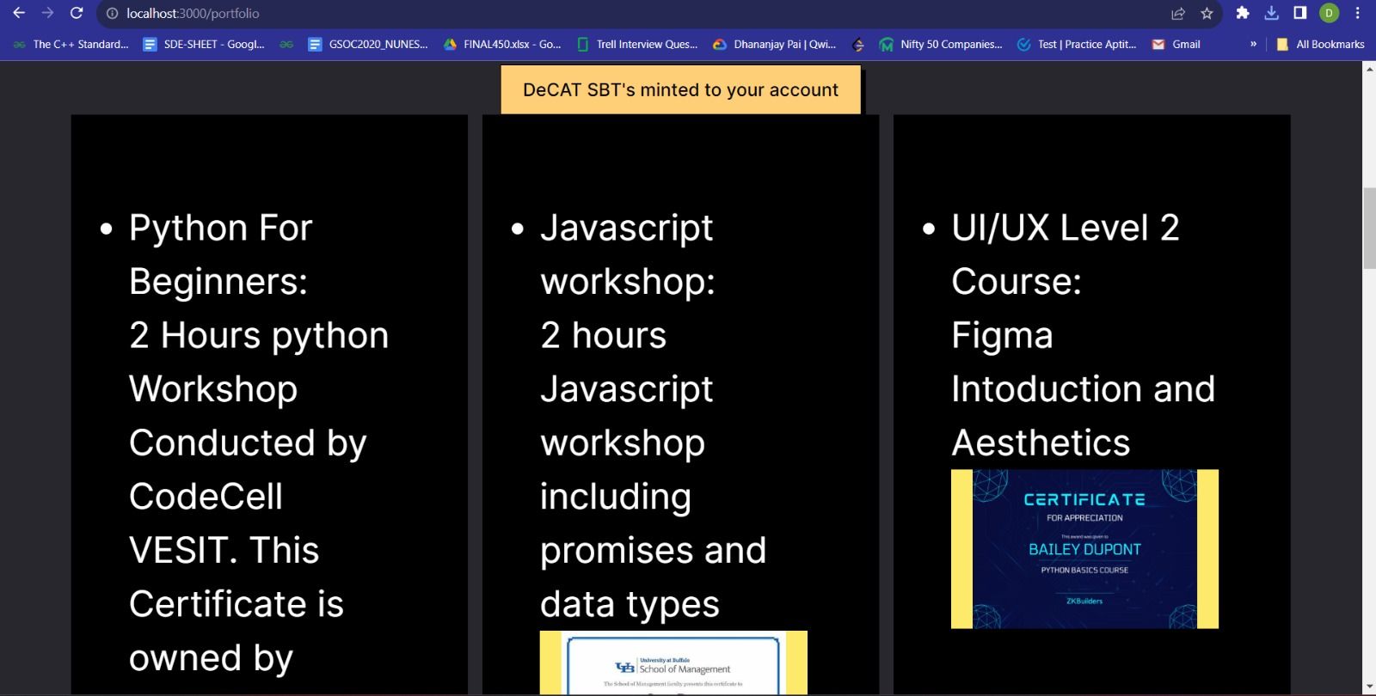Click the Python For Beginners card title

click(220, 254)
